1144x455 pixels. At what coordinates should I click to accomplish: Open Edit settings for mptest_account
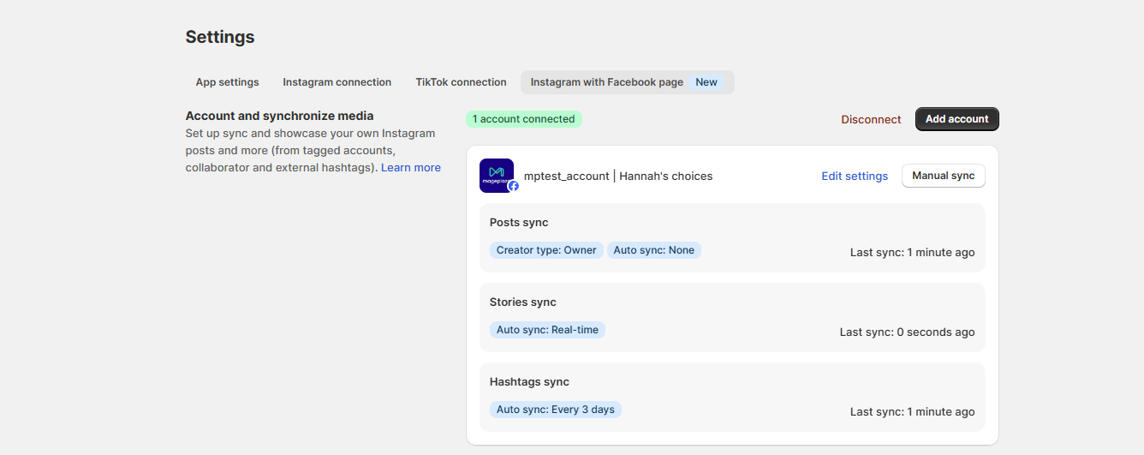coord(855,177)
